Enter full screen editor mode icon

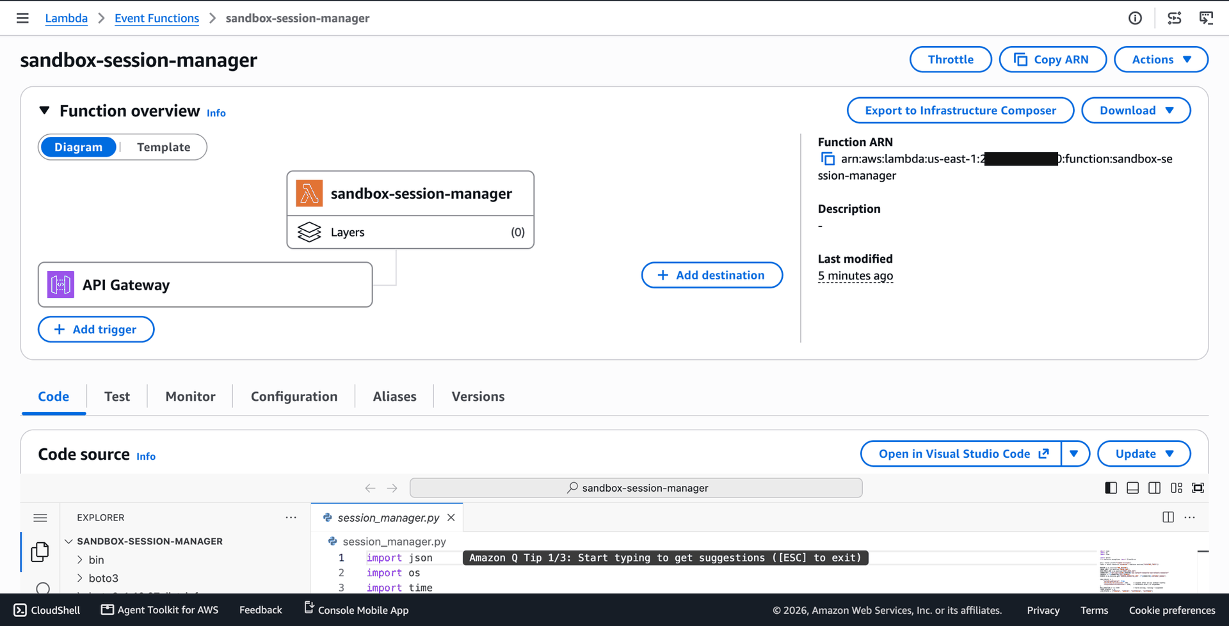click(x=1198, y=488)
